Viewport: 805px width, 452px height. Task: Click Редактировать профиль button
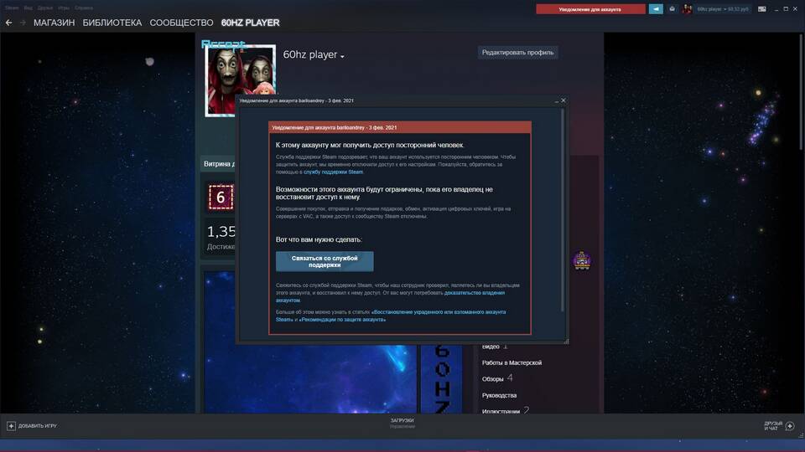(517, 52)
